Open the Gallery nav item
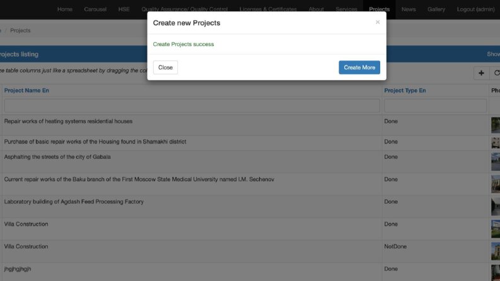 pos(436,9)
